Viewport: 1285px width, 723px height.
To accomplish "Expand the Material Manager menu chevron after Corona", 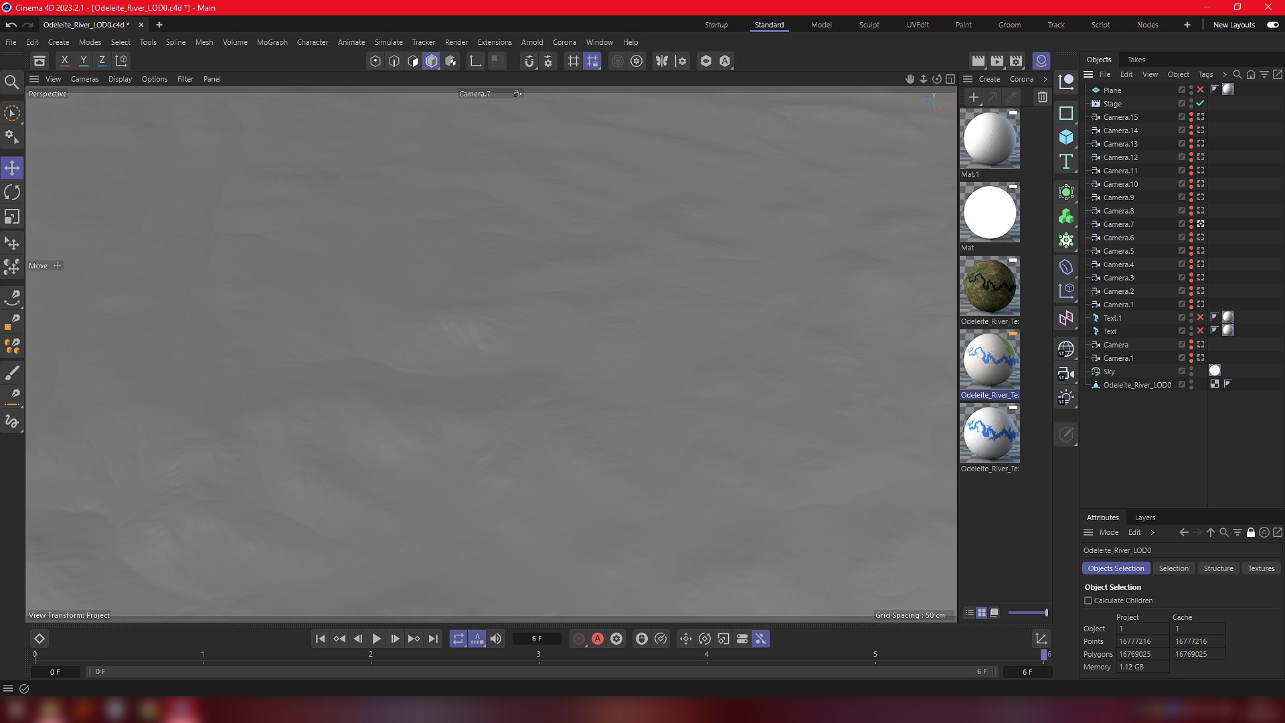I will [1045, 79].
